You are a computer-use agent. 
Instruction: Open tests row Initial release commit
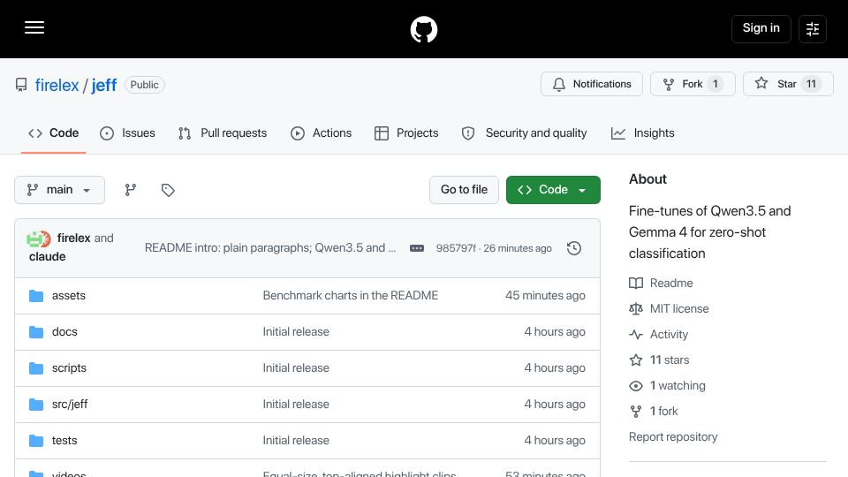(x=296, y=440)
